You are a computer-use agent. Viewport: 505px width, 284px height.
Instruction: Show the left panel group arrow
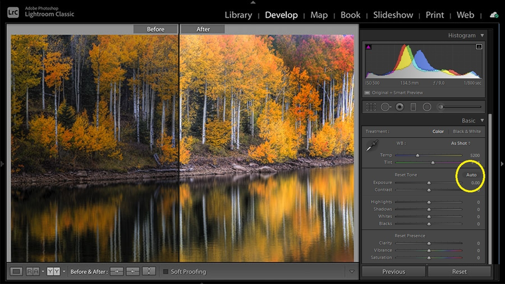pyautogui.click(x=2, y=163)
